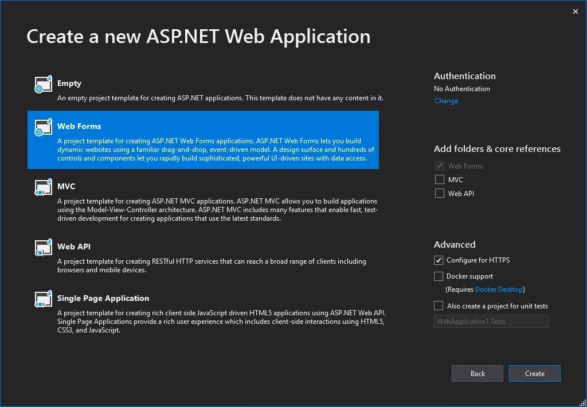The image size is (587, 407).
Task: Choose the MVC template title
Action: tap(66, 186)
